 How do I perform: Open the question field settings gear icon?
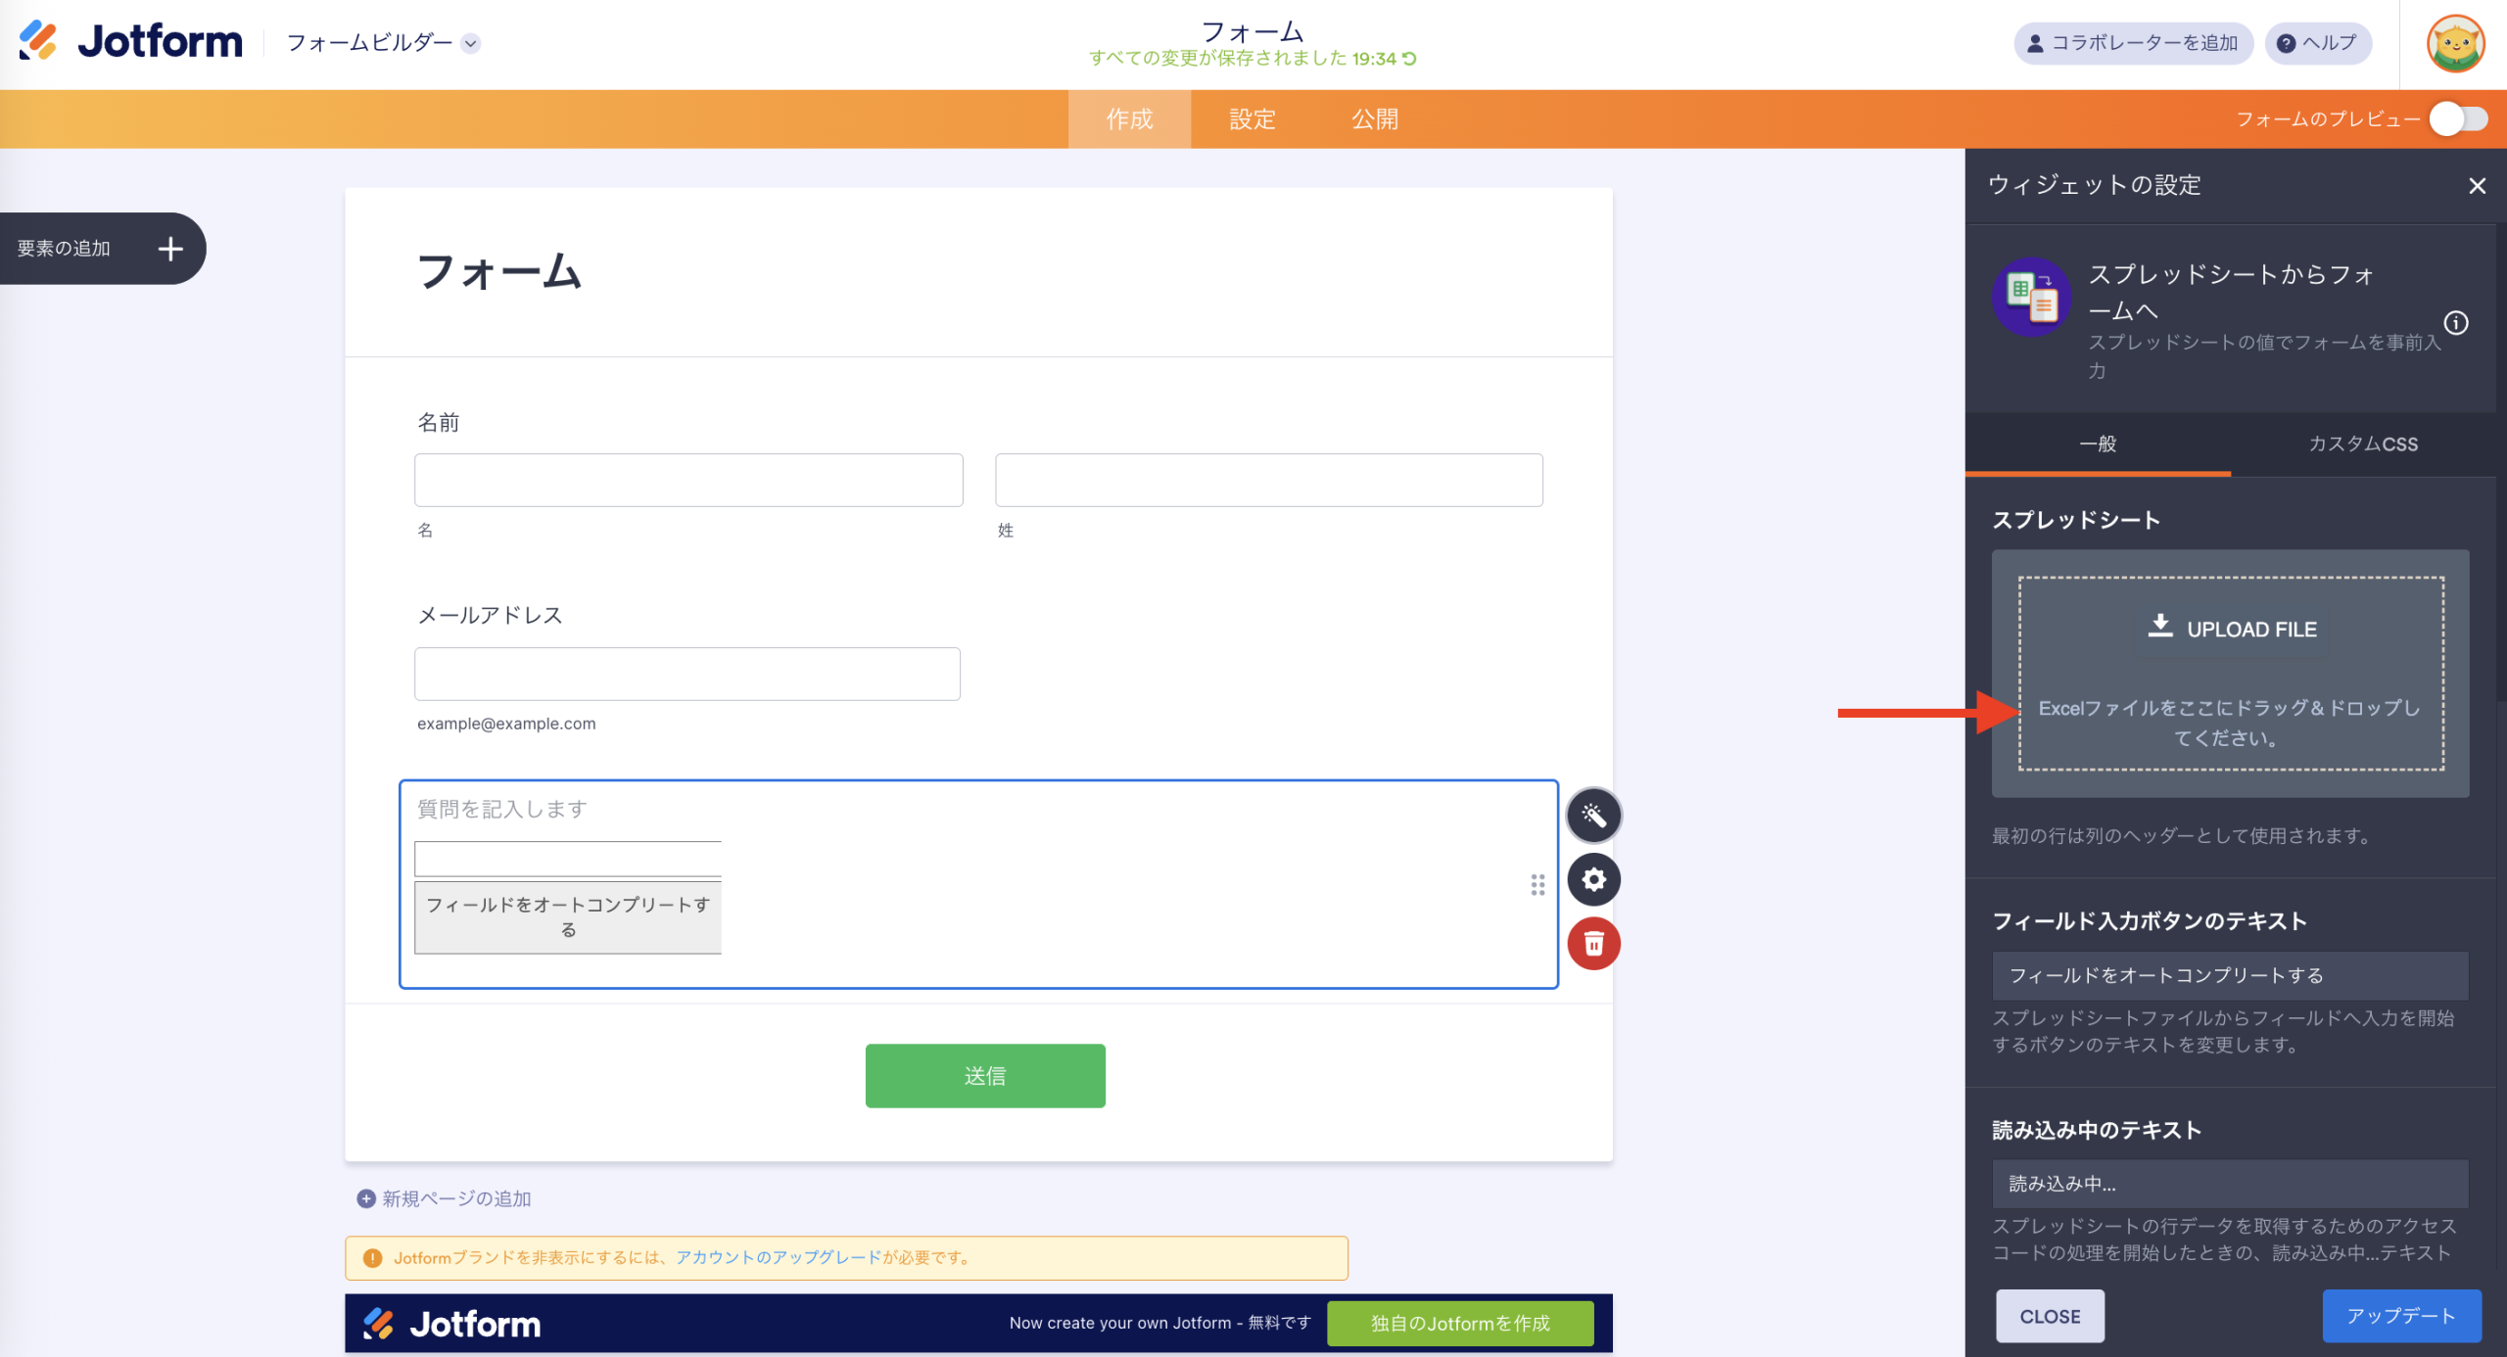tap(1593, 879)
